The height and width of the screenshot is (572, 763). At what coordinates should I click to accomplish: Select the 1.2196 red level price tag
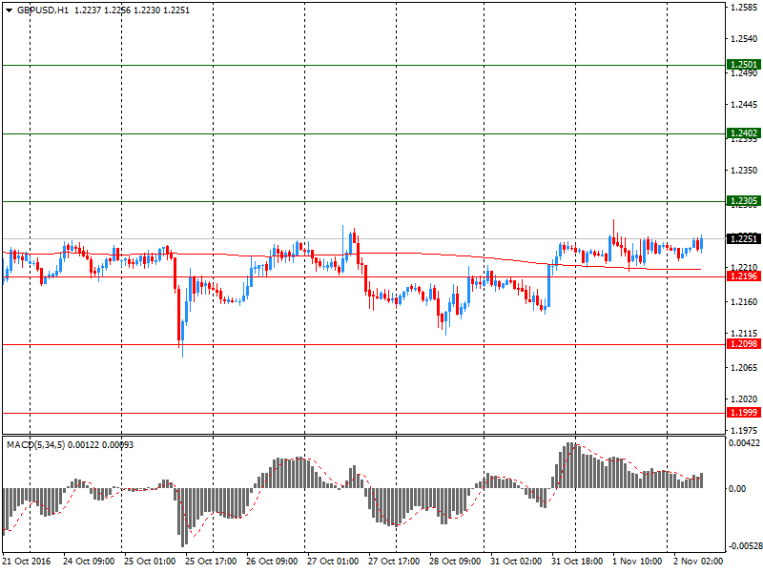point(744,276)
